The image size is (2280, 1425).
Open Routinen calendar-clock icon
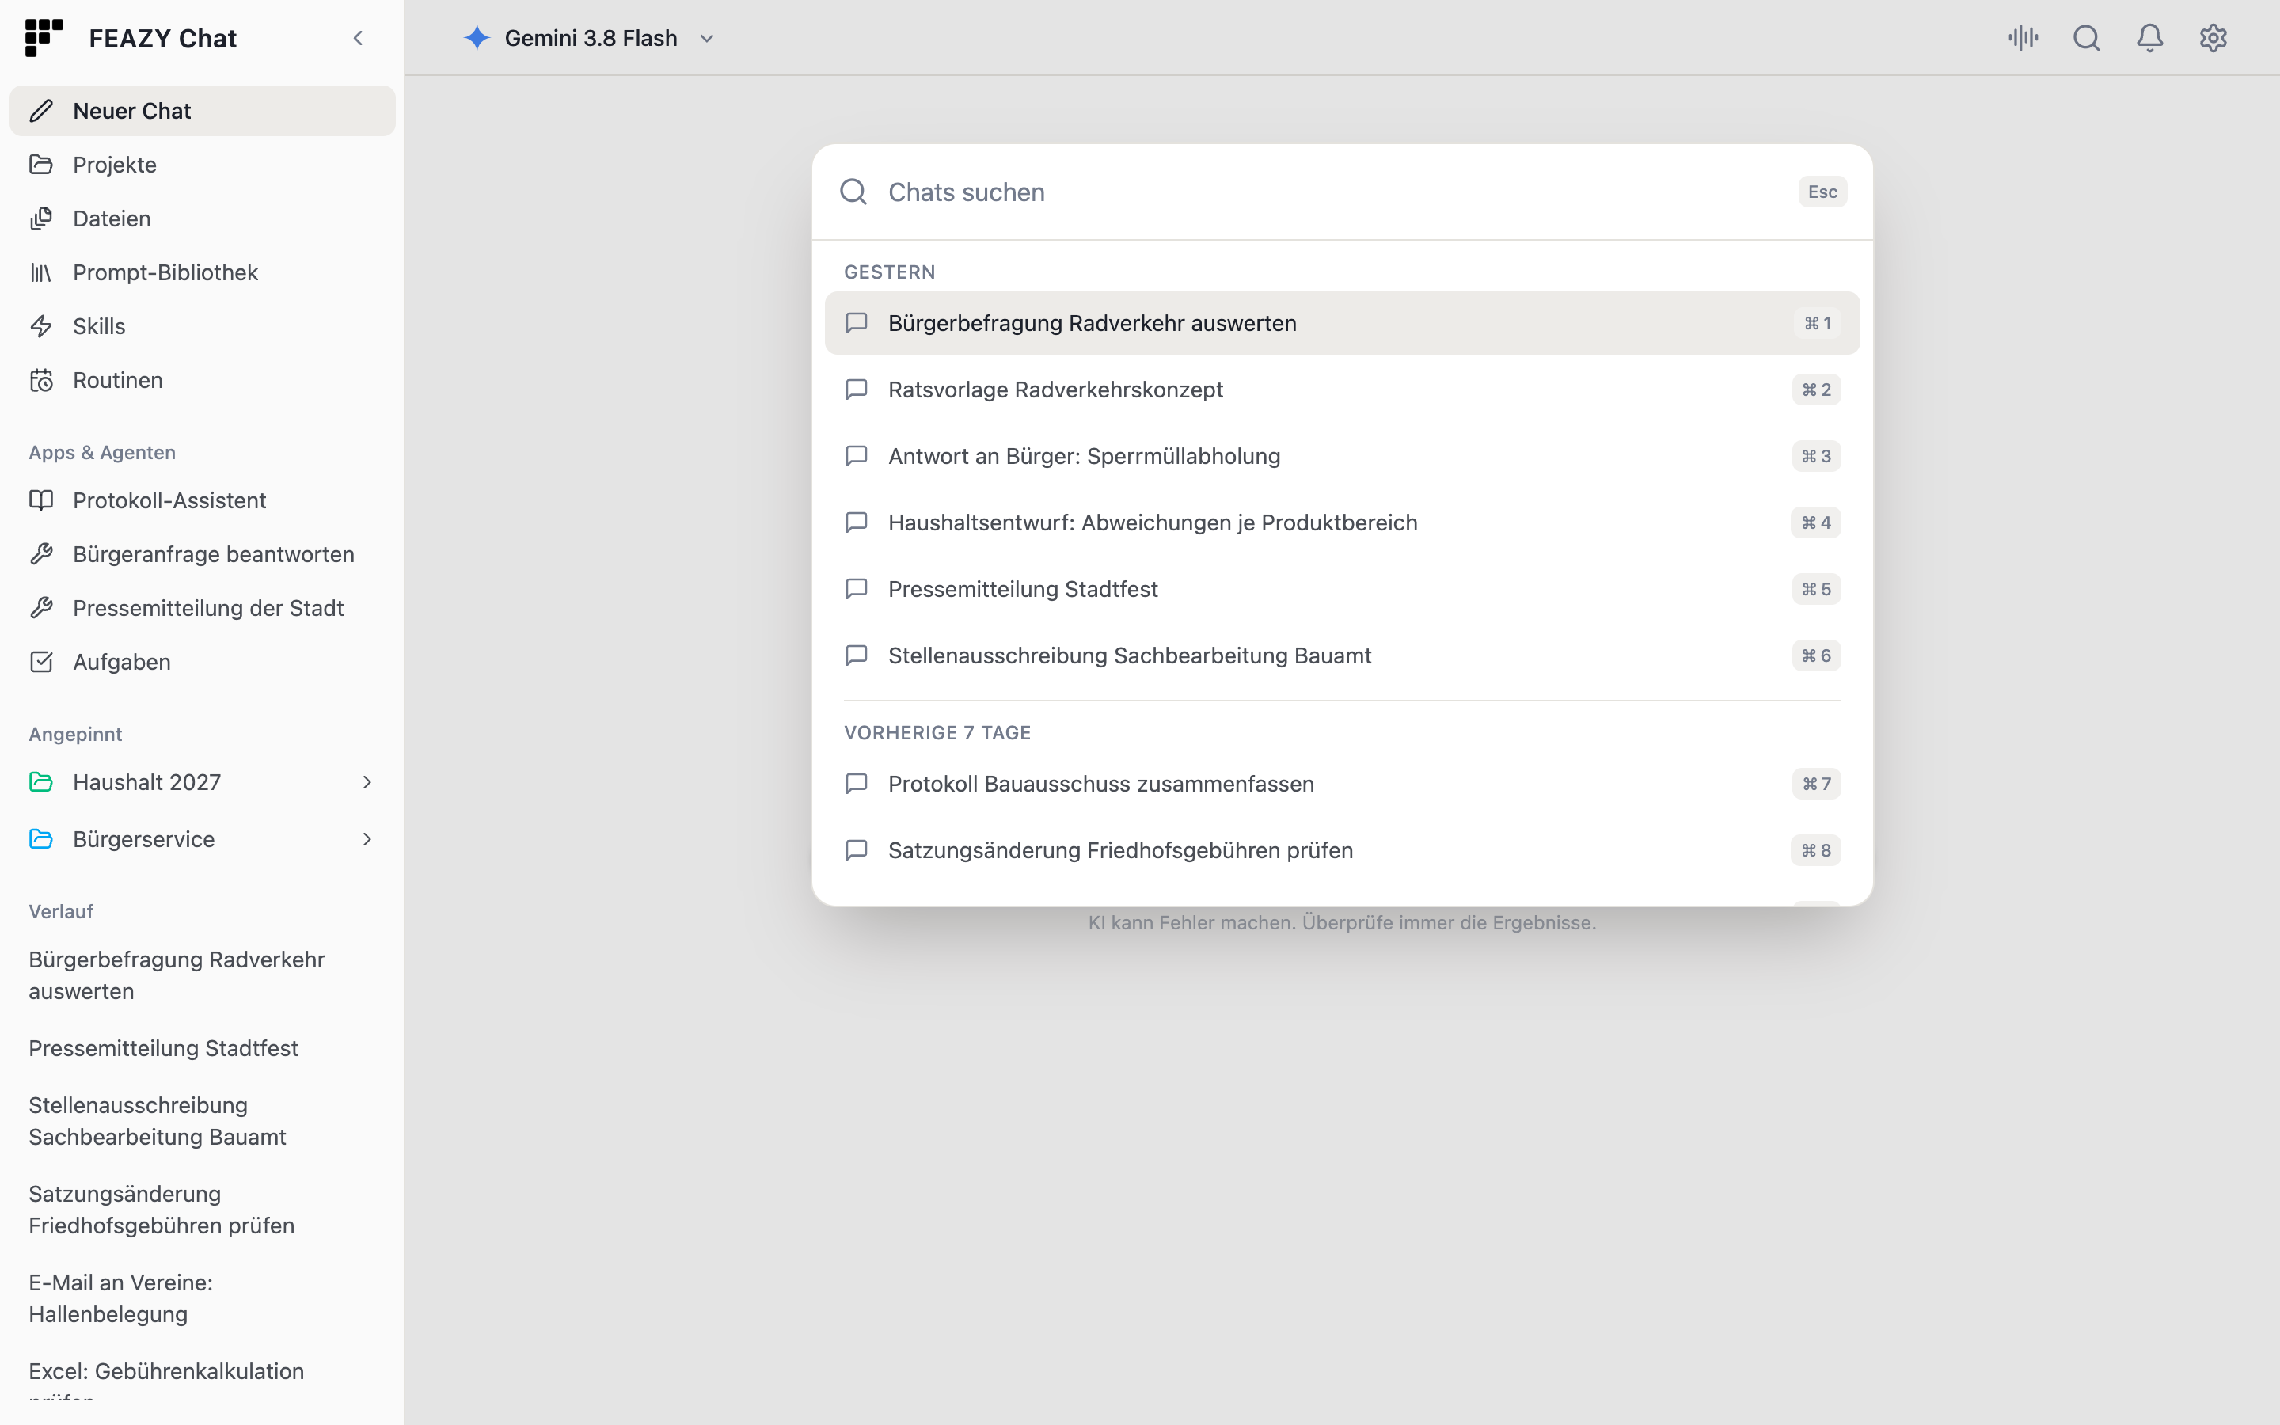click(x=40, y=380)
